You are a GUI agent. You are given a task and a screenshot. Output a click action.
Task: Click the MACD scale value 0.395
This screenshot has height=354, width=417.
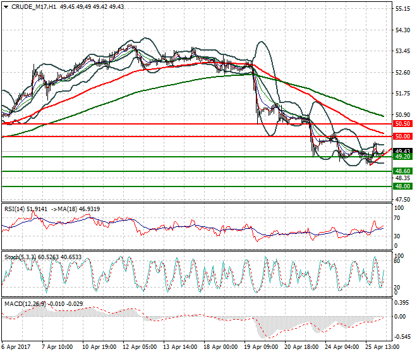tap(401, 303)
